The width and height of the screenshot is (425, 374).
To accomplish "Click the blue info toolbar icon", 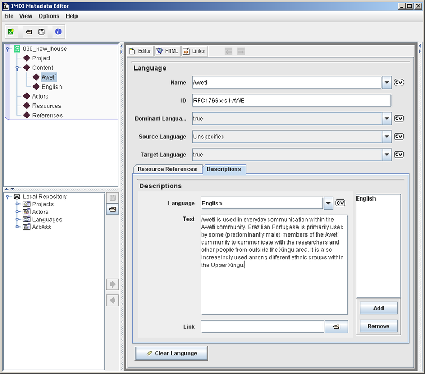I will (58, 32).
